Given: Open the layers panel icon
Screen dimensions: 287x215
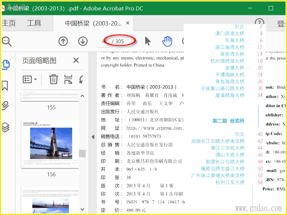Looking at the screenshot, I should (5, 127).
